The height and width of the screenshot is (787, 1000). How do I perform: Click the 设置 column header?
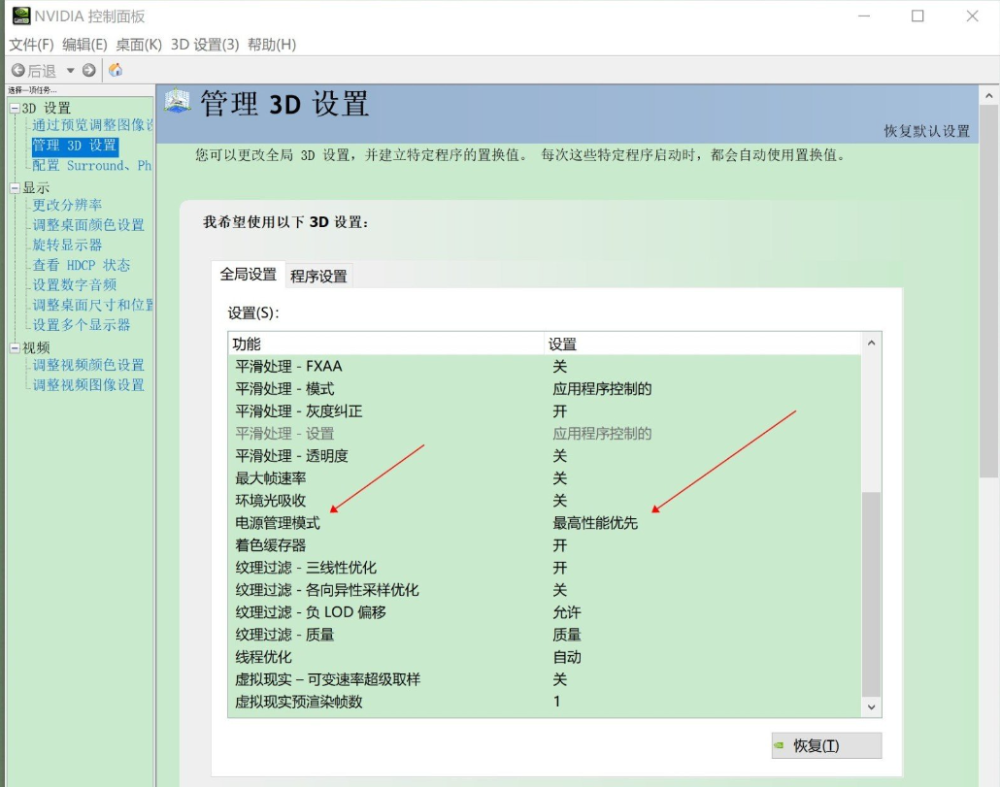click(x=703, y=344)
